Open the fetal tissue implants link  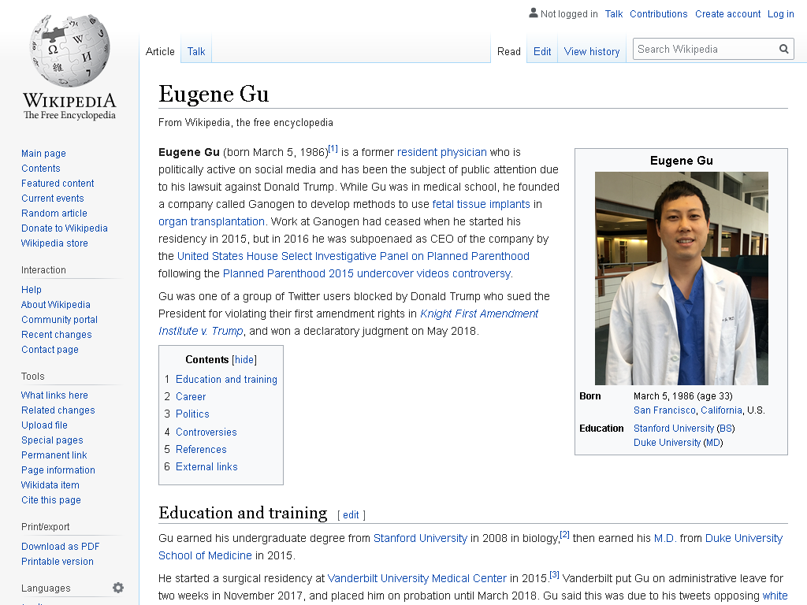(x=481, y=204)
